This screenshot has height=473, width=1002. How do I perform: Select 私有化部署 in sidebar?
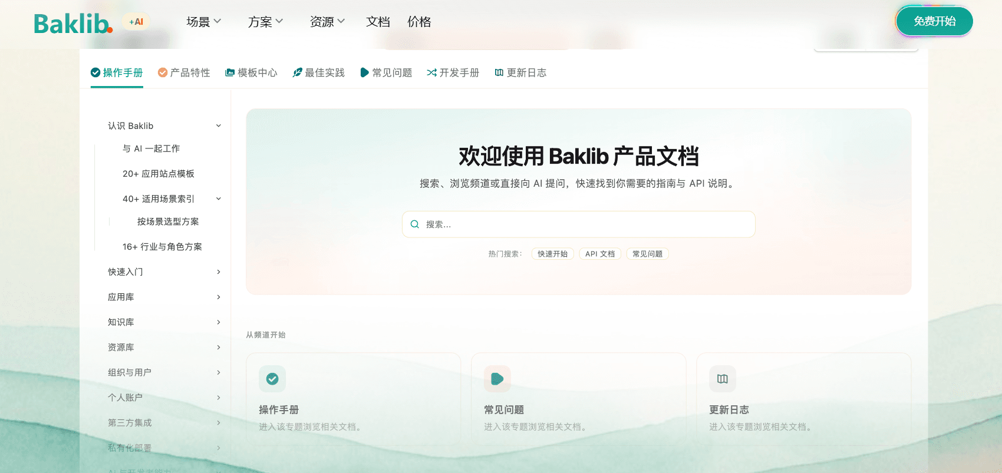(x=130, y=448)
